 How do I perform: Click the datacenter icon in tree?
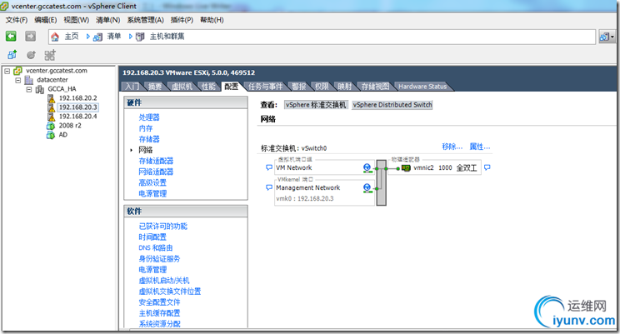tap(29, 80)
